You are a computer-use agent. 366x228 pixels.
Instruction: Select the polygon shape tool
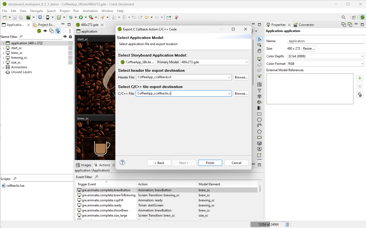tap(259, 131)
